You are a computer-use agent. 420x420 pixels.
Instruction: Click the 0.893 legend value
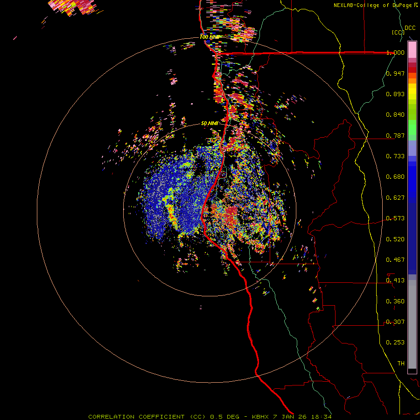point(395,94)
